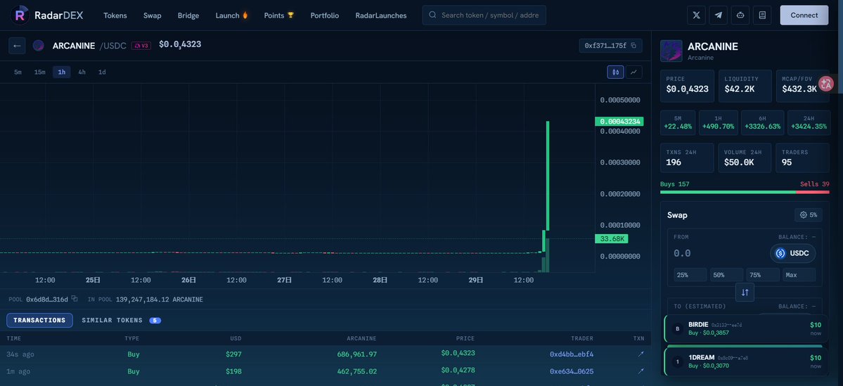Switch to the Transactions tab
Image resolution: width=843 pixels, height=386 pixels.
pyautogui.click(x=40, y=321)
